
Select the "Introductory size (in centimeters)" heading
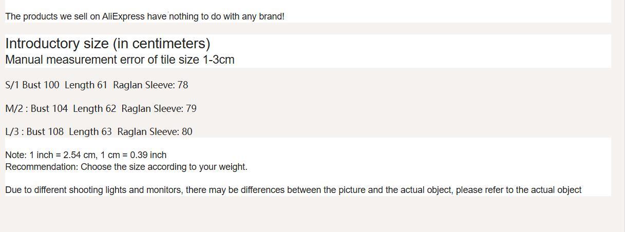(x=108, y=44)
